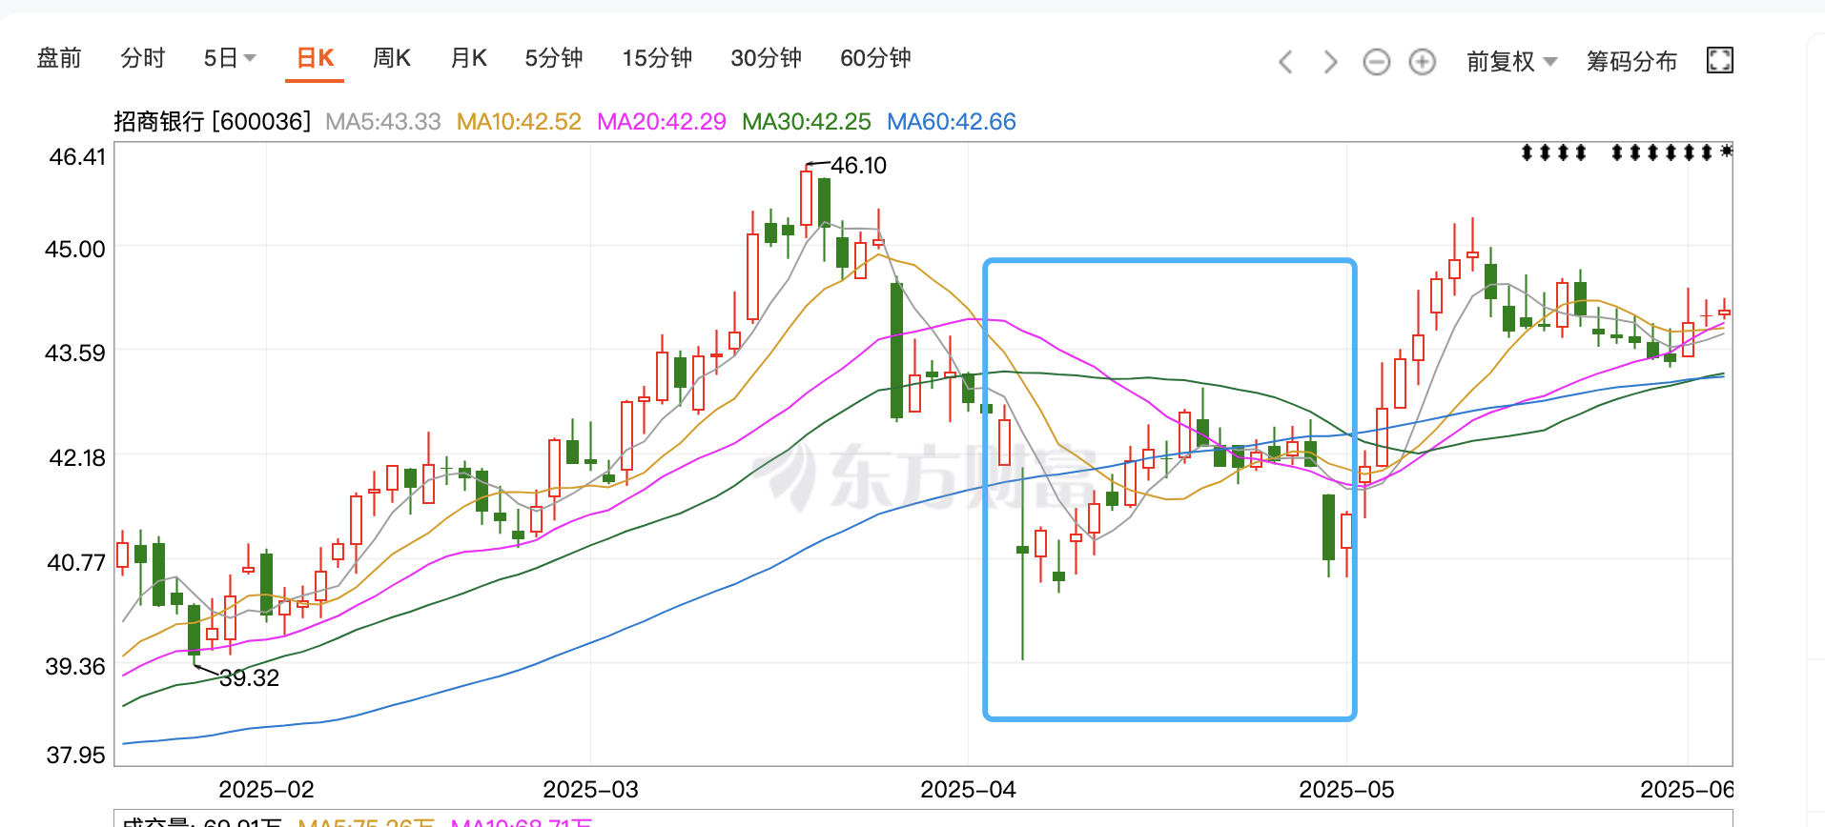Click the 40.77 price axis label
Viewport: 1825px width, 827px height.
tap(76, 563)
